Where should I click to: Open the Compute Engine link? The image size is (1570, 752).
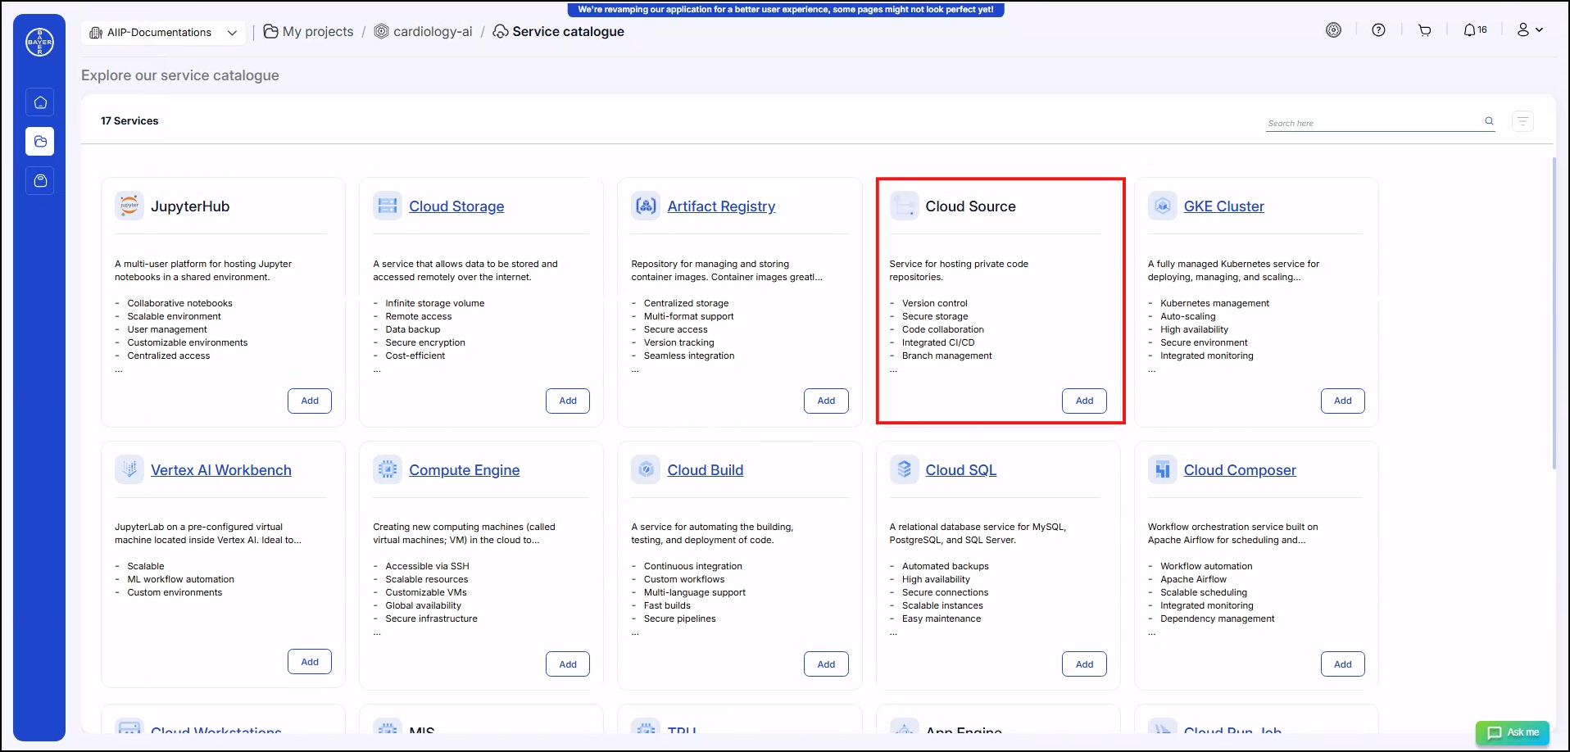point(464,470)
